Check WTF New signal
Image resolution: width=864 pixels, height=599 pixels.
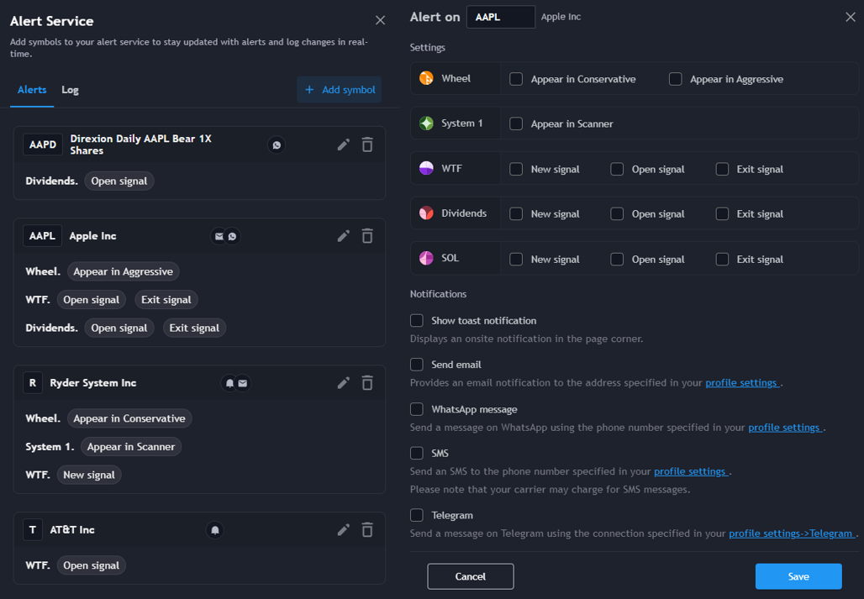click(516, 169)
